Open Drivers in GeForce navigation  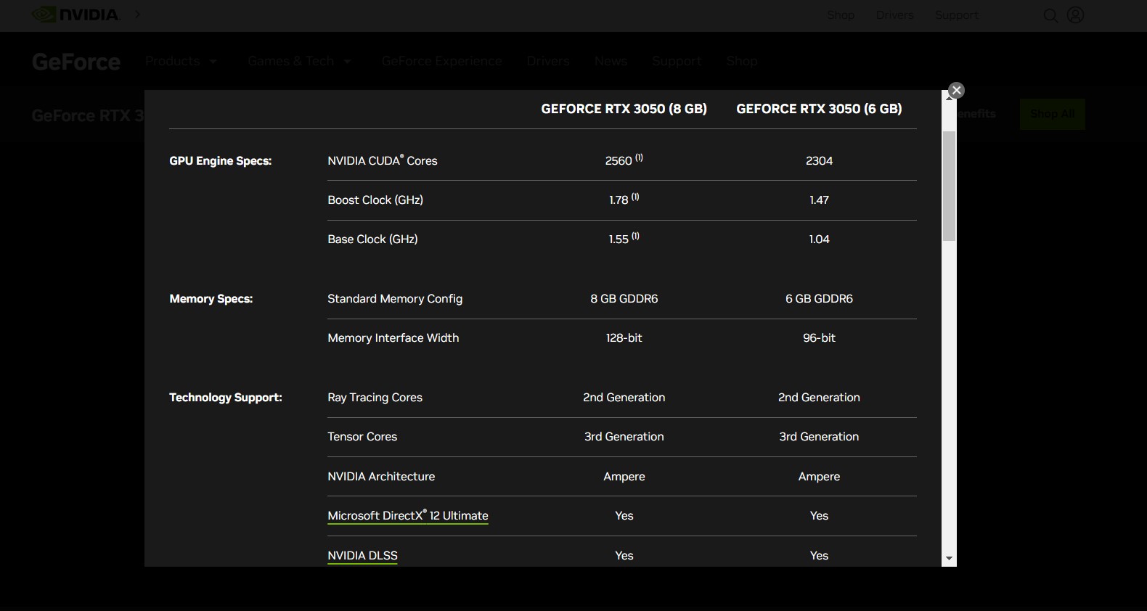pyautogui.click(x=548, y=62)
